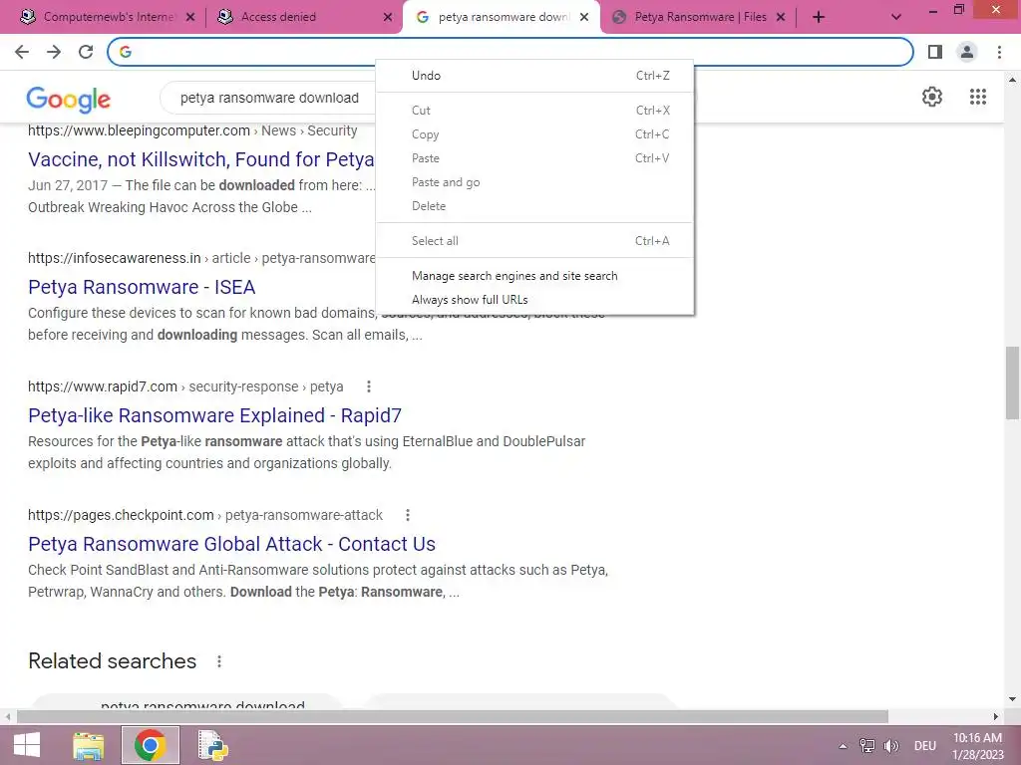Screen dimensions: 1021x765
Task: Click vertical scrollbar up arrow
Action: (1012, 80)
